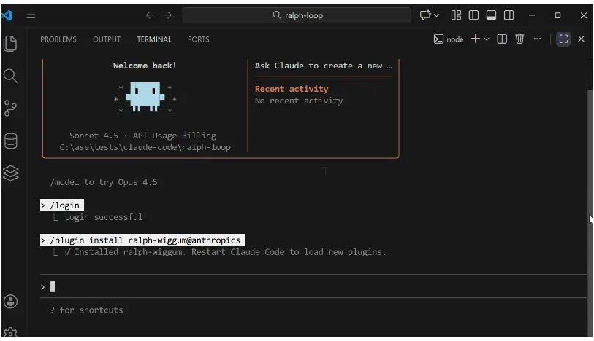
Task: Open the Explorer view in activity bar
Action: (x=10, y=44)
